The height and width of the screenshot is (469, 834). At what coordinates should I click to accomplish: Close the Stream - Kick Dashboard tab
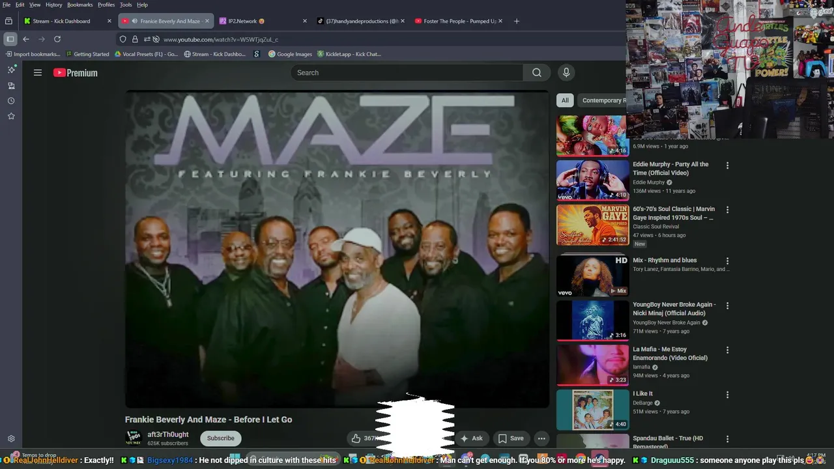tap(109, 21)
